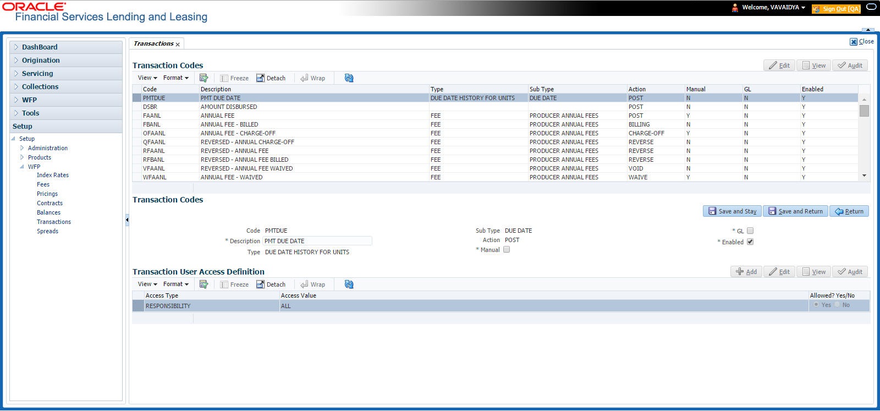Open Format menu in User Access Definition toolbar
This screenshot has width=880, height=411.
(x=176, y=284)
